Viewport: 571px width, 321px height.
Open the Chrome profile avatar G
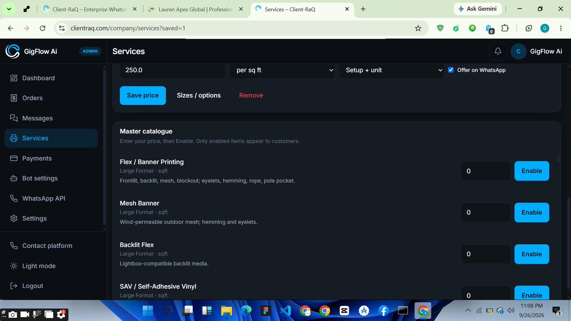[x=545, y=28]
